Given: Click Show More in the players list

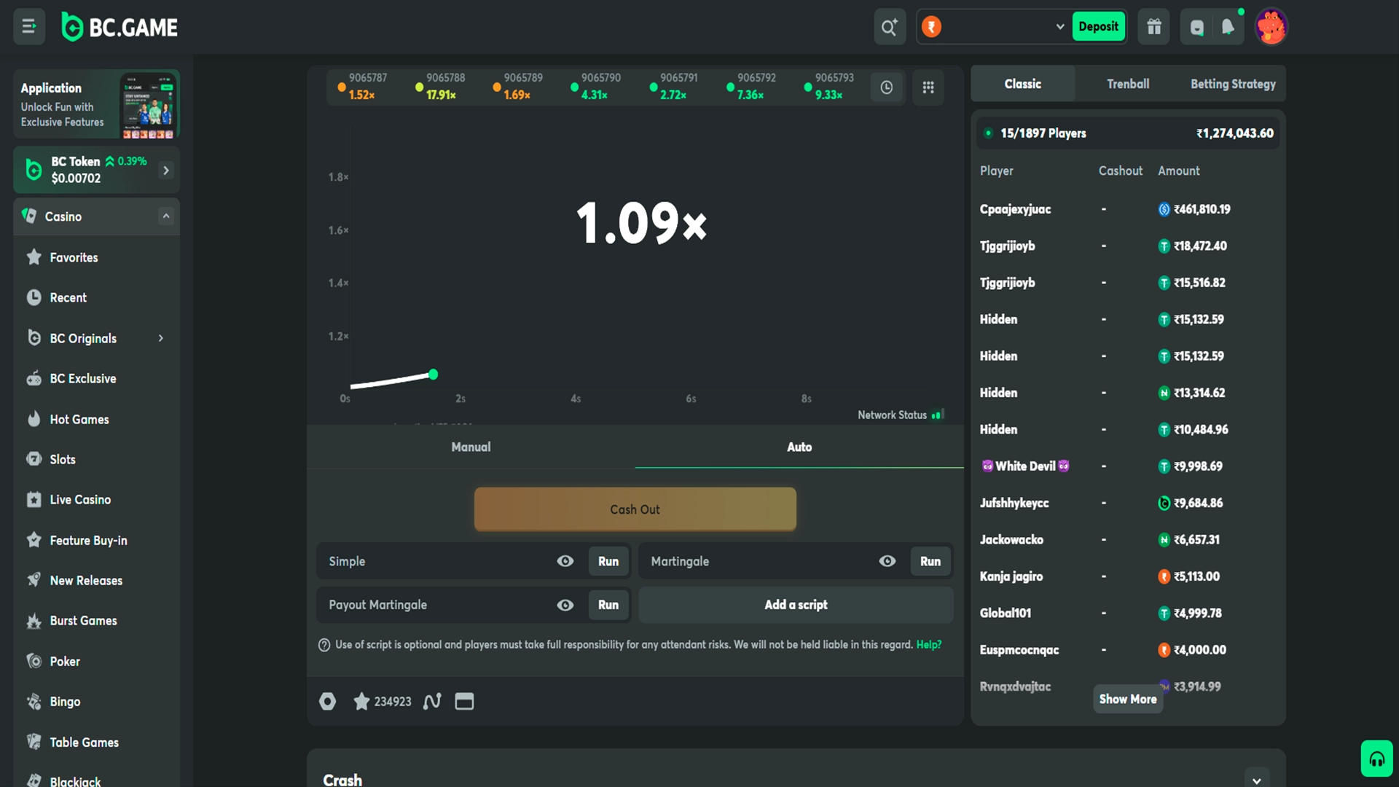Looking at the screenshot, I should (1128, 699).
